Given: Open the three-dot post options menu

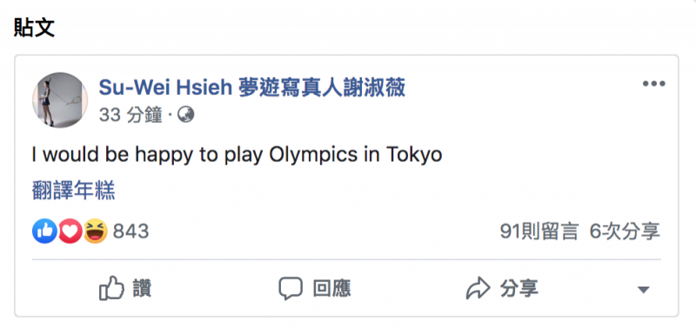Looking at the screenshot, I should [654, 83].
